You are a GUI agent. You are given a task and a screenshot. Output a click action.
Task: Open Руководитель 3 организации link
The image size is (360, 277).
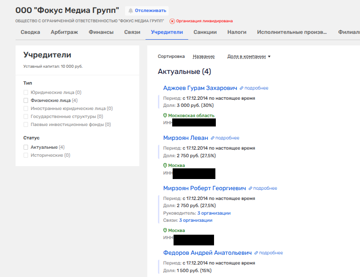click(214, 213)
